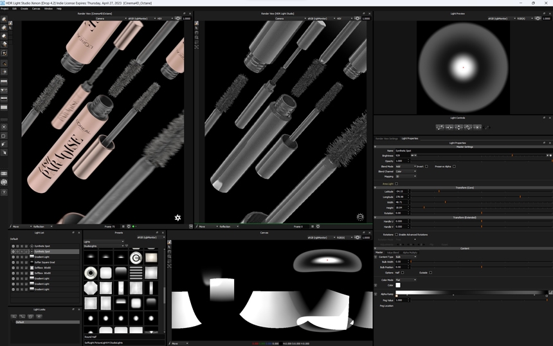Toggle visibility of the bottom Gradient Light
Screen dimensions: 553x346
(x=13, y=289)
